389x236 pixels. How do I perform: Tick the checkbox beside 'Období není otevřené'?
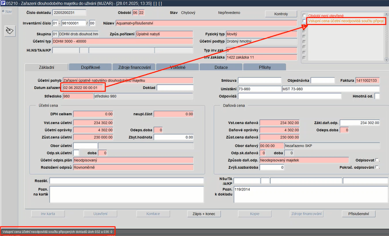point(304,15)
